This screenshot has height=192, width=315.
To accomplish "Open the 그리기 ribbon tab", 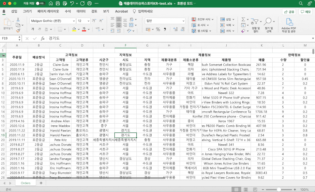I will tap(27, 11).
